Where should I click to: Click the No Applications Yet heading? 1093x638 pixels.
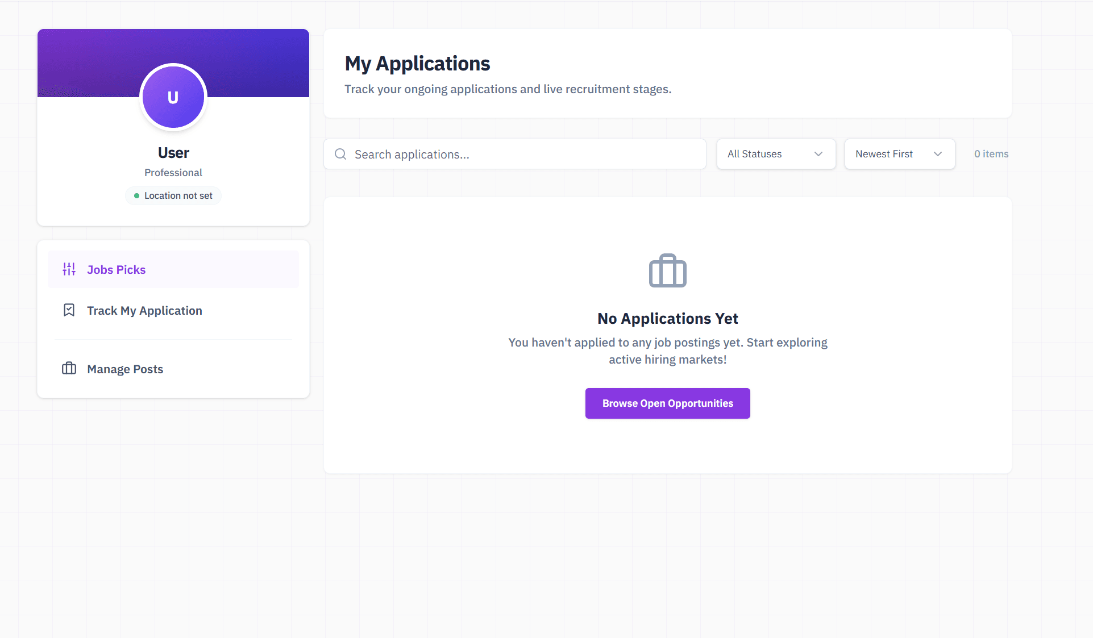click(668, 319)
